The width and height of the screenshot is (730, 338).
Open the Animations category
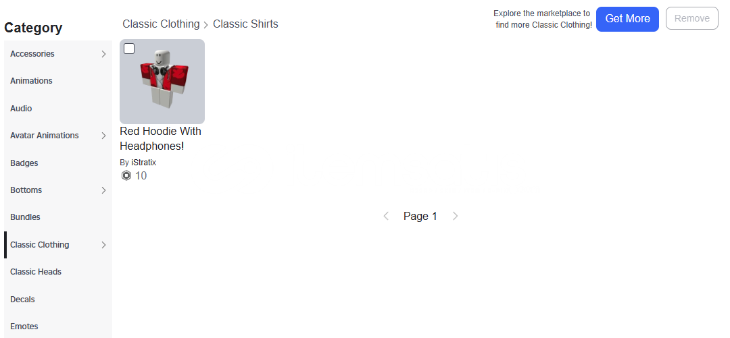tap(31, 81)
